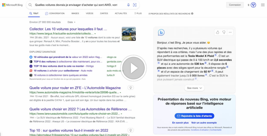The width and height of the screenshot is (267, 136).
Task: Open Top 10 voitures investir en 2022
Action: point(69,130)
